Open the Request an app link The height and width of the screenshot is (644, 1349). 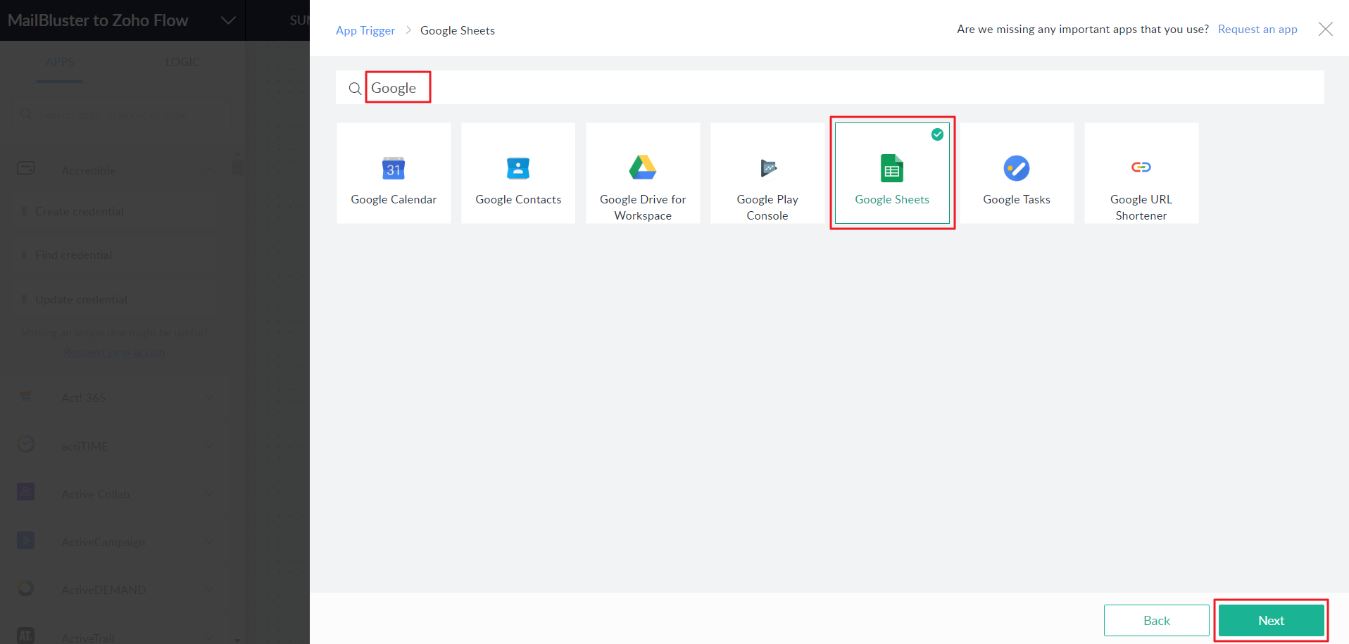1257,30
